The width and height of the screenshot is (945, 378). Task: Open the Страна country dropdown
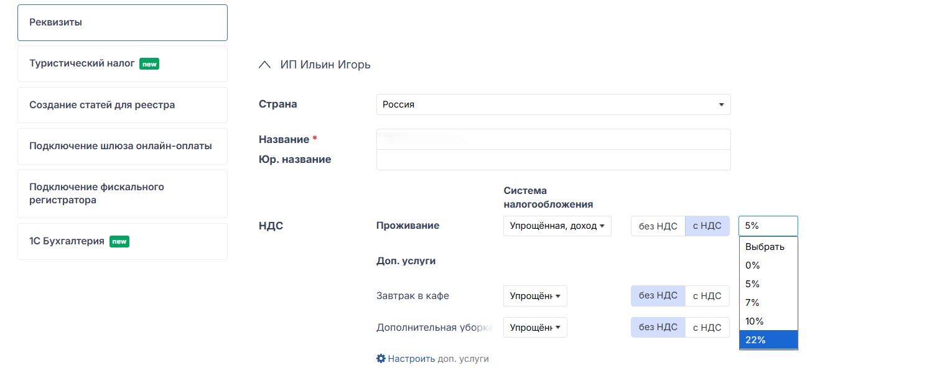[x=553, y=104]
